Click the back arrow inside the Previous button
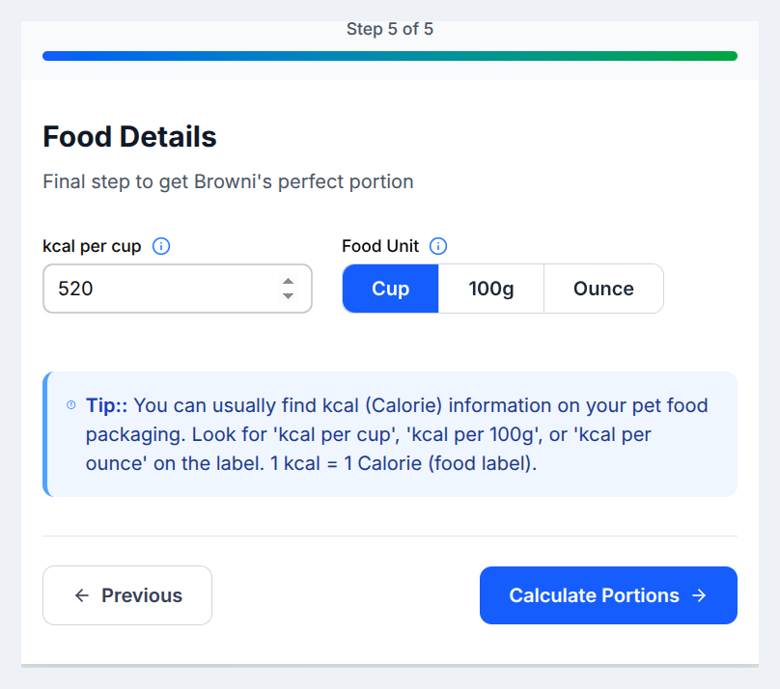 (82, 595)
